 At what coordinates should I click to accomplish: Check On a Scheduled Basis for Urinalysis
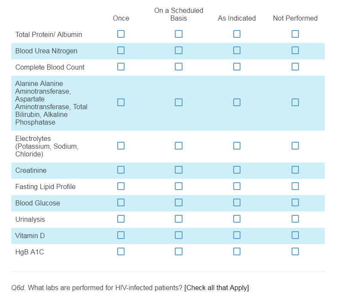(179, 219)
